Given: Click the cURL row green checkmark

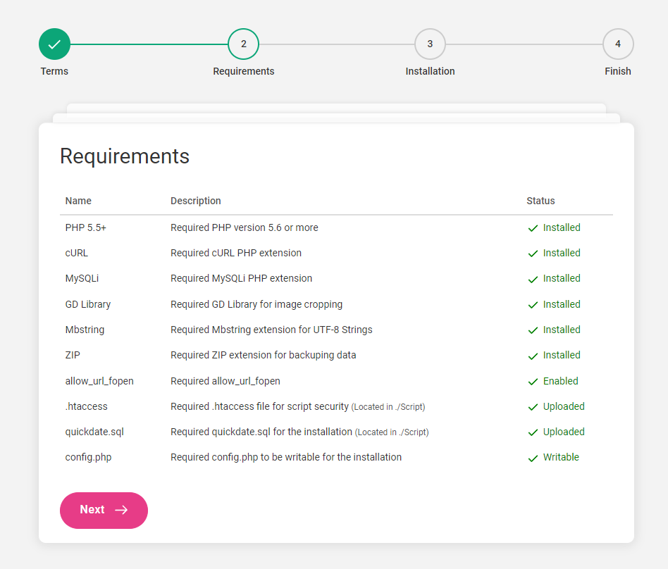Looking at the screenshot, I should 533,254.
